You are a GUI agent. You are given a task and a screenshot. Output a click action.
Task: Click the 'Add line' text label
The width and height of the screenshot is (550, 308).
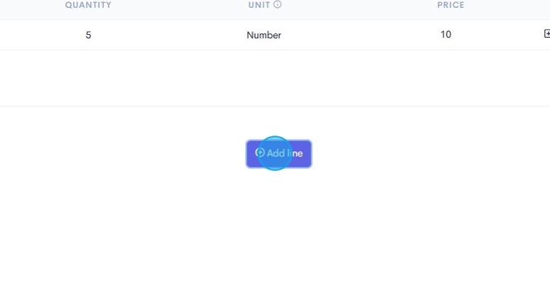[285, 153]
